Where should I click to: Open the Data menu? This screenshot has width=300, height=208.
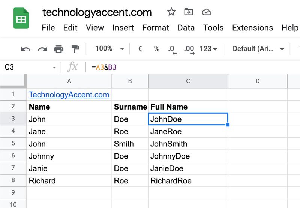pyautogui.click(x=186, y=28)
